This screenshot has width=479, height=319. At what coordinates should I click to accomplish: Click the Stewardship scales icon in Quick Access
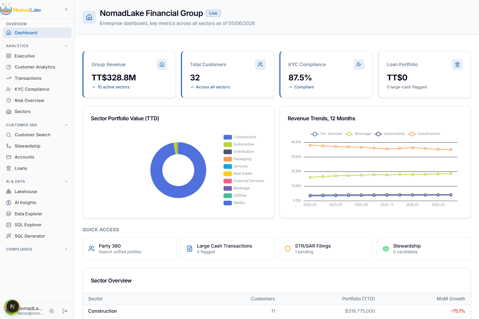click(386, 249)
